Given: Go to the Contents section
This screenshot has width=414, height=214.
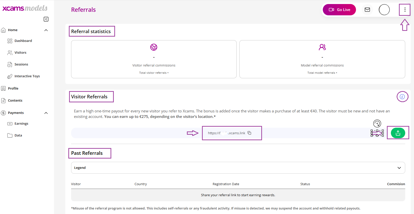Looking at the screenshot, I should pyautogui.click(x=15, y=100).
